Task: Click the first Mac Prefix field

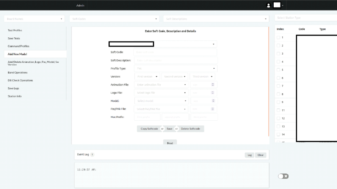Action: pyautogui.click(x=147, y=117)
